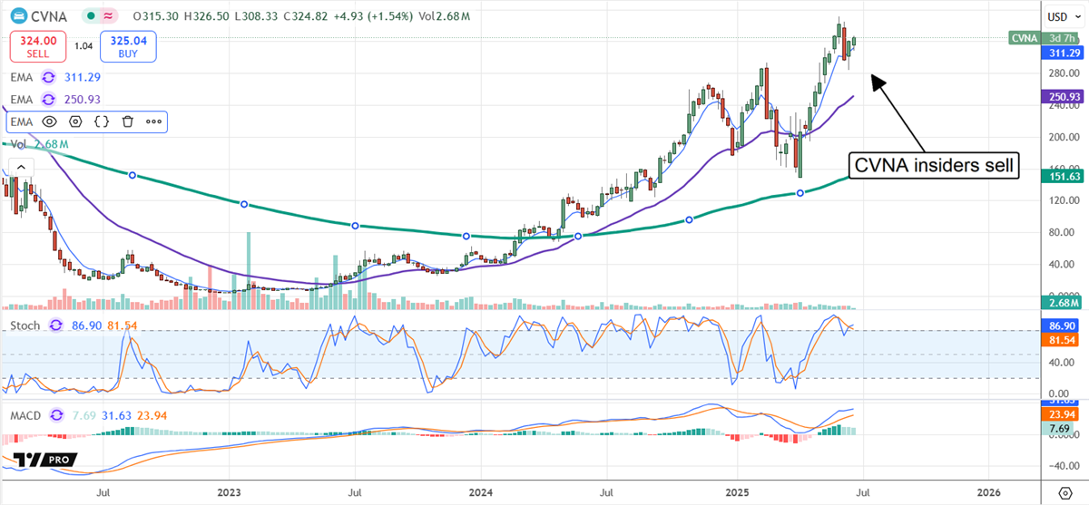Click the SELL 324.00 button
1089x505 pixels.
pos(37,45)
